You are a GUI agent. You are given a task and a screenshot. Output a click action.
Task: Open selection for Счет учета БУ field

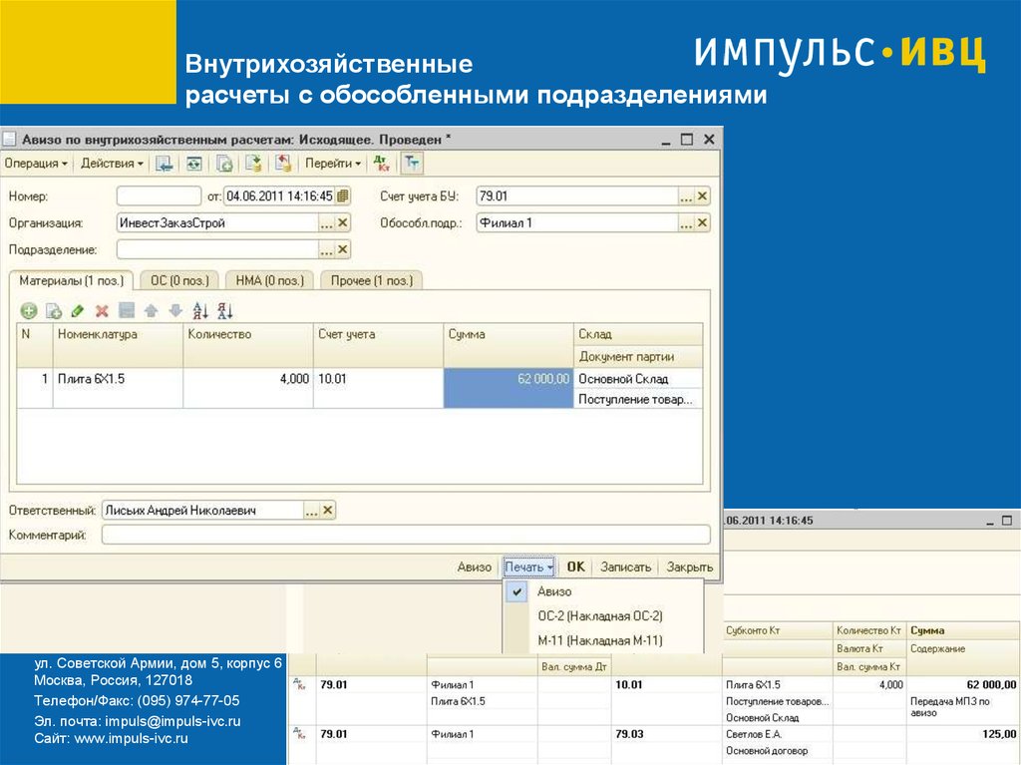tap(685, 196)
